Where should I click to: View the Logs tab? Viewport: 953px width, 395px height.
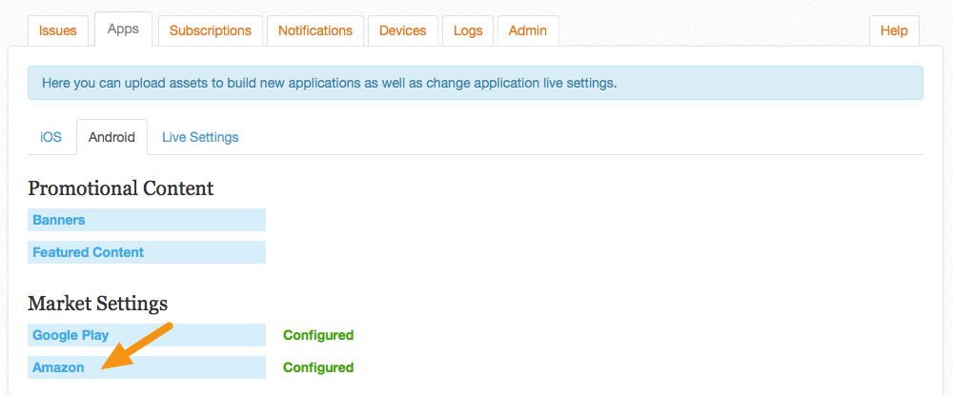click(468, 30)
